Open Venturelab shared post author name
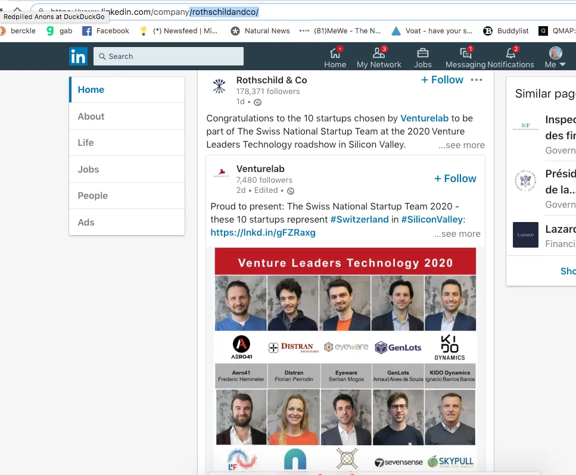This screenshot has width=576, height=475. (x=260, y=169)
